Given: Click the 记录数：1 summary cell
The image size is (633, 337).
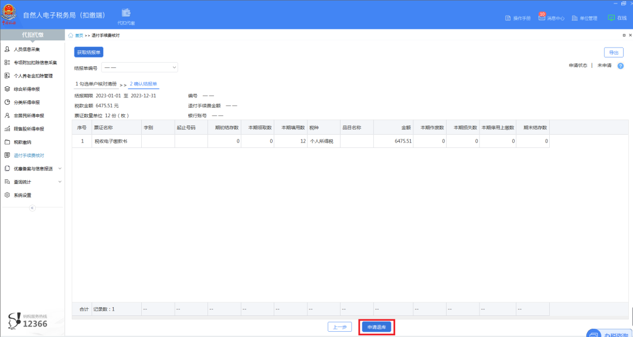Looking at the screenshot, I should [116, 309].
